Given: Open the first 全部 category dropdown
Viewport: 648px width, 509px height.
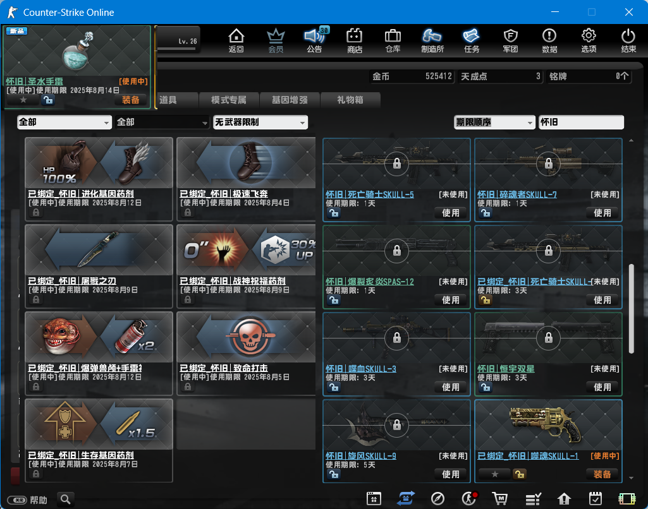Looking at the screenshot, I should pos(64,122).
